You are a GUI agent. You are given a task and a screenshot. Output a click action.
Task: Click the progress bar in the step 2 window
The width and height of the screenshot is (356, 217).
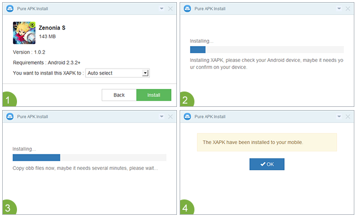point(267,49)
